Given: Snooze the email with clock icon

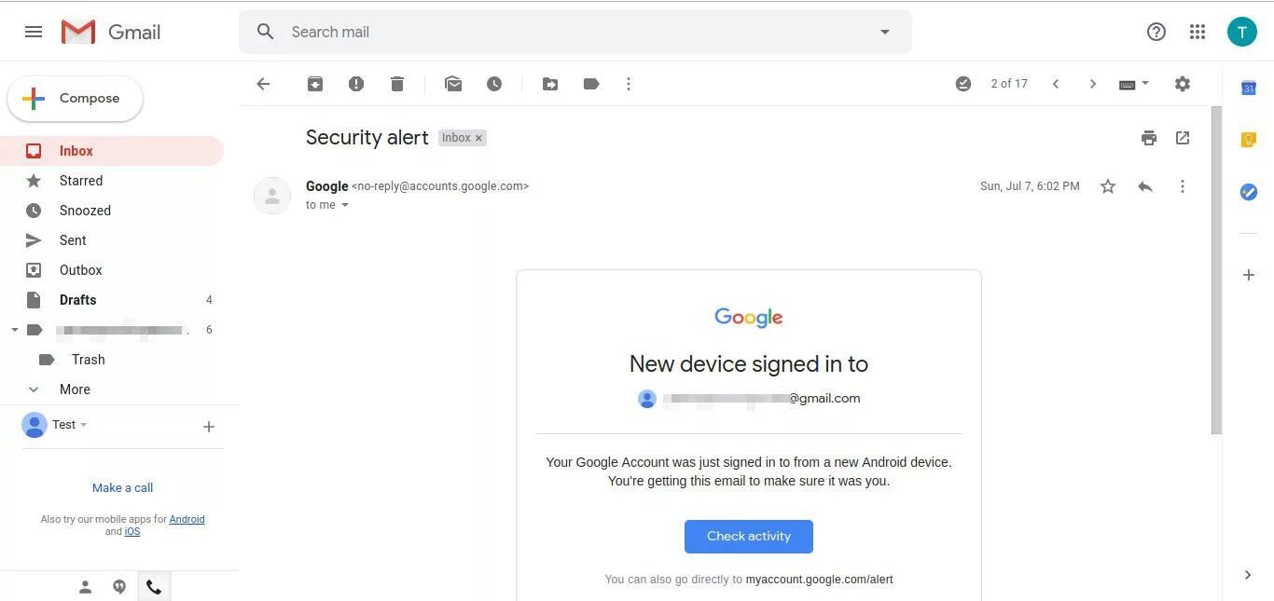Looking at the screenshot, I should click(494, 84).
